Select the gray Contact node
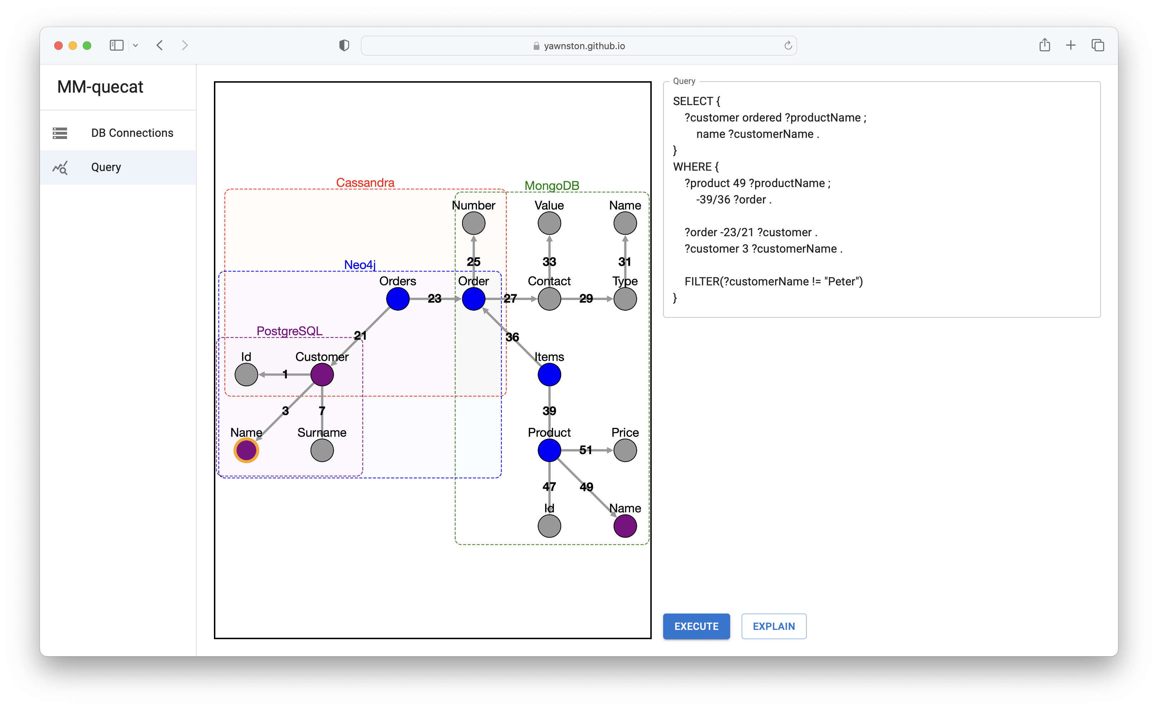Screen dimensions: 1158x709 (549, 299)
